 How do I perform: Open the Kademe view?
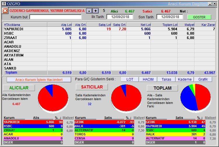point(185,79)
